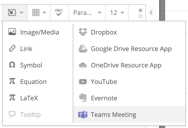This screenshot has height=128, width=188.
Task: Click the YouTube play icon
Action: [83, 82]
